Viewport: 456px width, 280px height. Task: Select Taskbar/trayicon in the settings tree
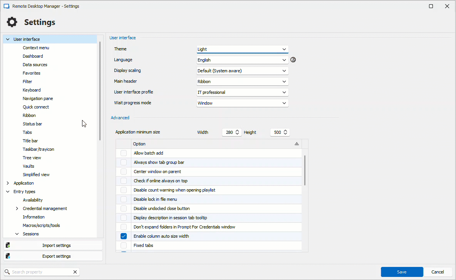[x=38, y=149]
